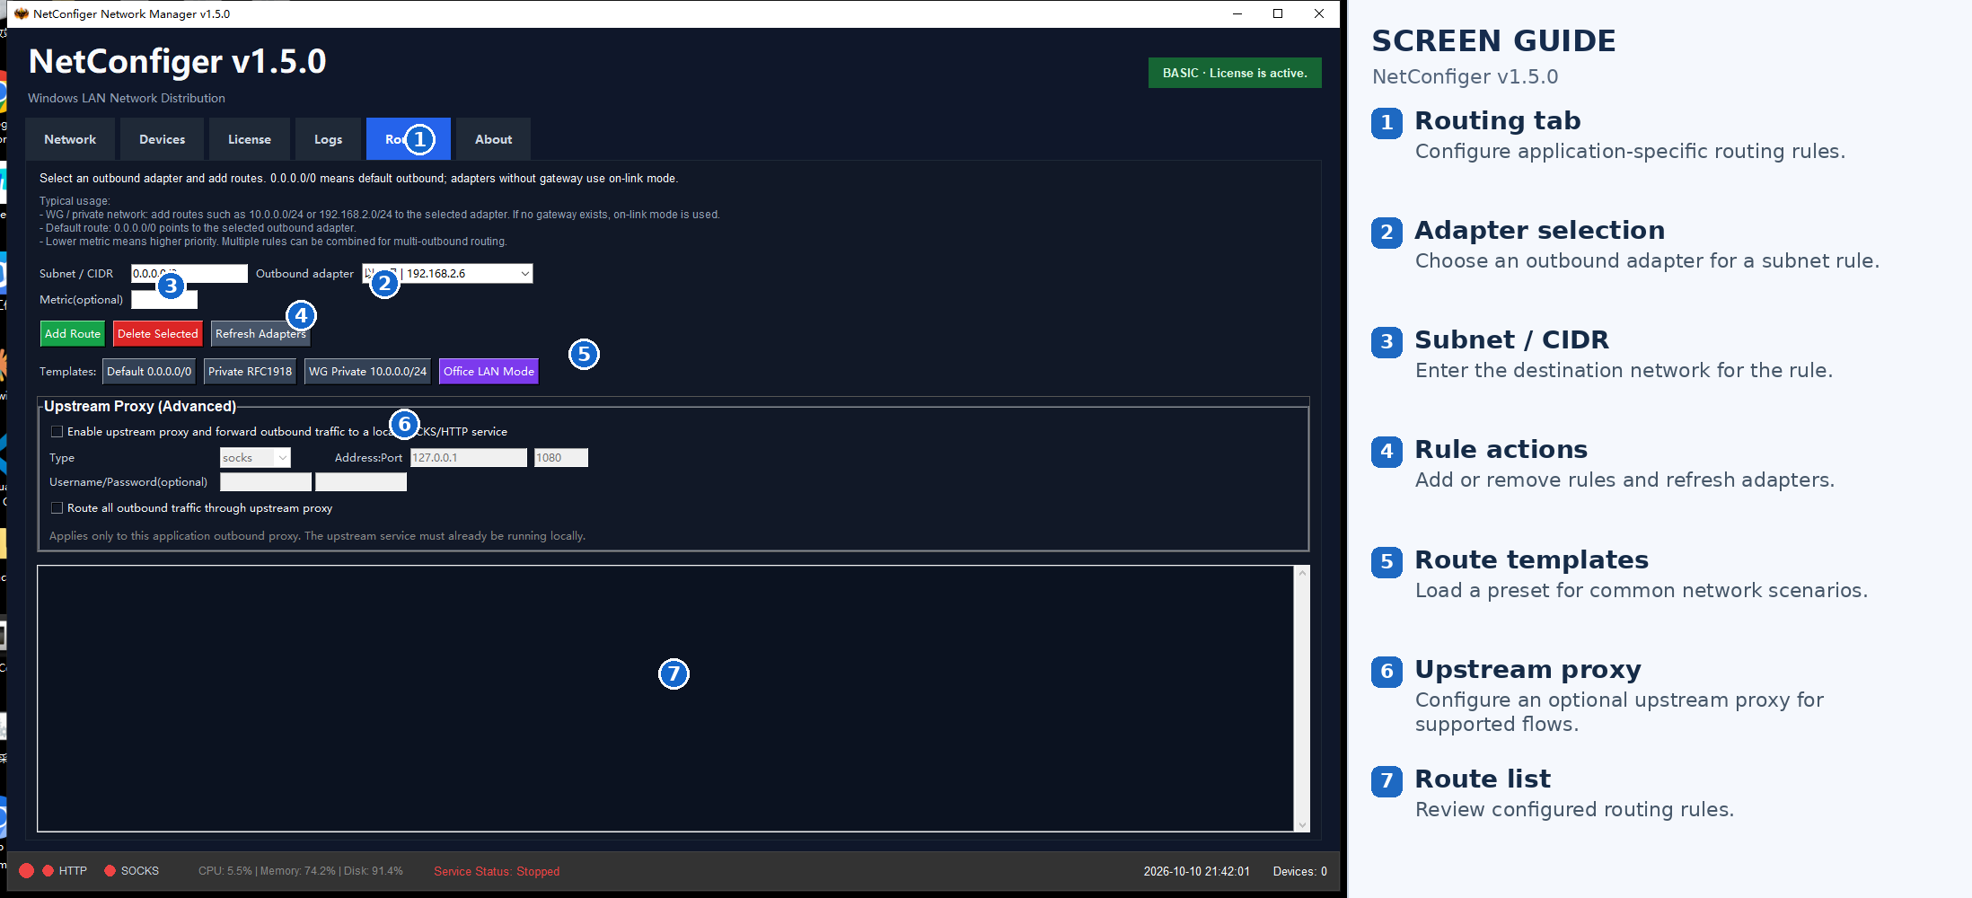The width and height of the screenshot is (1972, 898).
Task: Show the Logs tab
Action: (x=329, y=139)
